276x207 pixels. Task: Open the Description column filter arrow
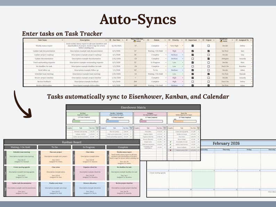click(x=106, y=40)
